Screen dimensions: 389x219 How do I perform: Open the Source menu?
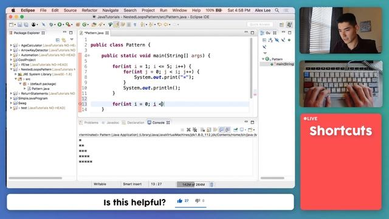70,10
